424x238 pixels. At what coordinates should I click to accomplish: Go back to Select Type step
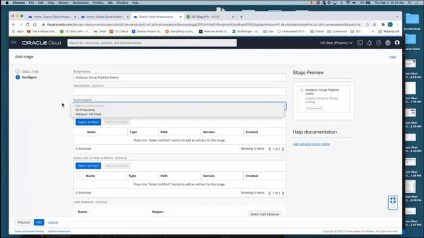tap(30, 71)
